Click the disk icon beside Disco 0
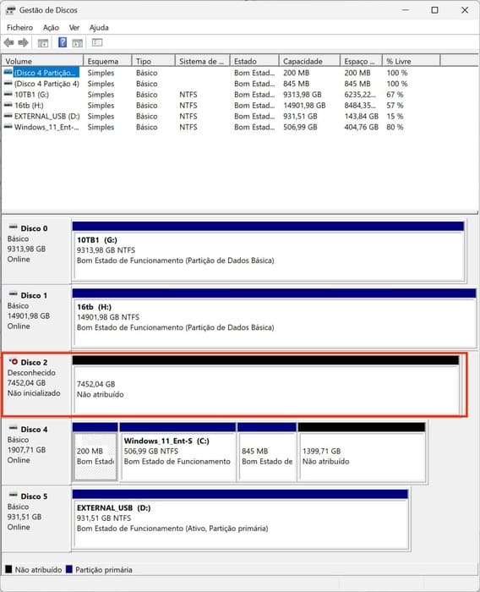Viewport: 480px width, 592px height. click(14, 227)
